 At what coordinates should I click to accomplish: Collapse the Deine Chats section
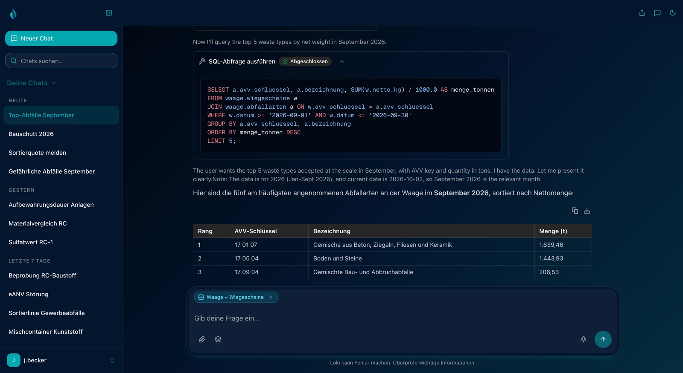tap(32, 83)
